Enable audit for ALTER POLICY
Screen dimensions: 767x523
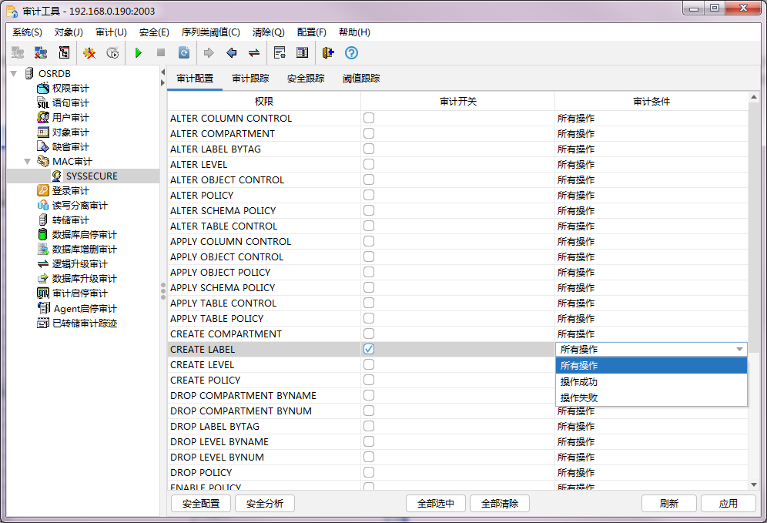click(x=369, y=195)
